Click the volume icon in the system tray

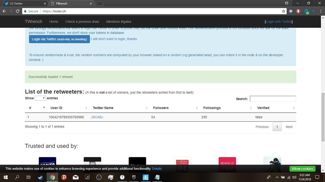(x=294, y=177)
